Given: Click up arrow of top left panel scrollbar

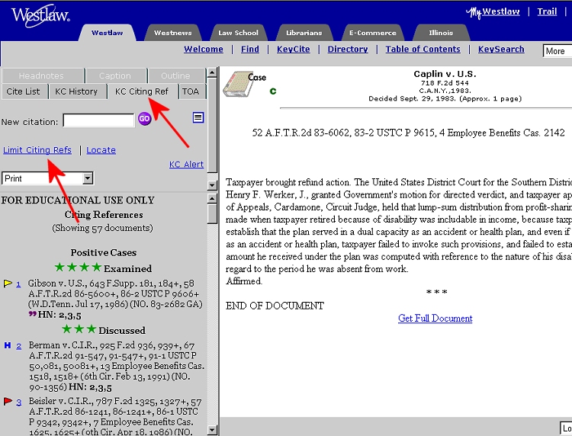Looking at the screenshot, I should pyautogui.click(x=212, y=73).
